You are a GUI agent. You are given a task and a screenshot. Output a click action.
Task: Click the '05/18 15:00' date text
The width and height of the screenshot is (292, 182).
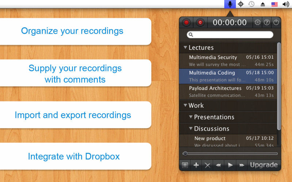260,72
